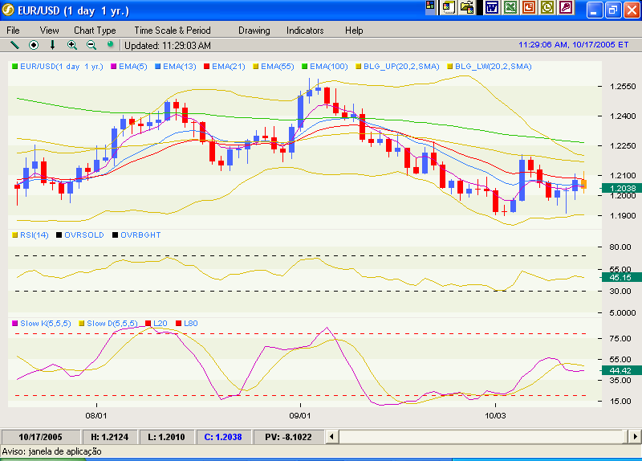Zoom in on the chart
The width and height of the screenshot is (642, 461).
click(72, 45)
